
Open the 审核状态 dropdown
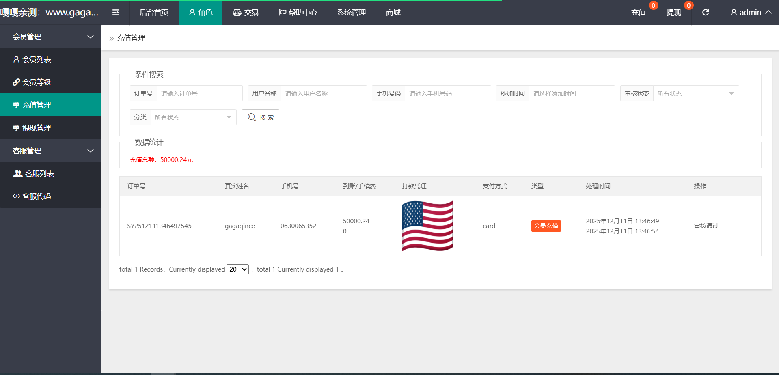tap(695, 94)
